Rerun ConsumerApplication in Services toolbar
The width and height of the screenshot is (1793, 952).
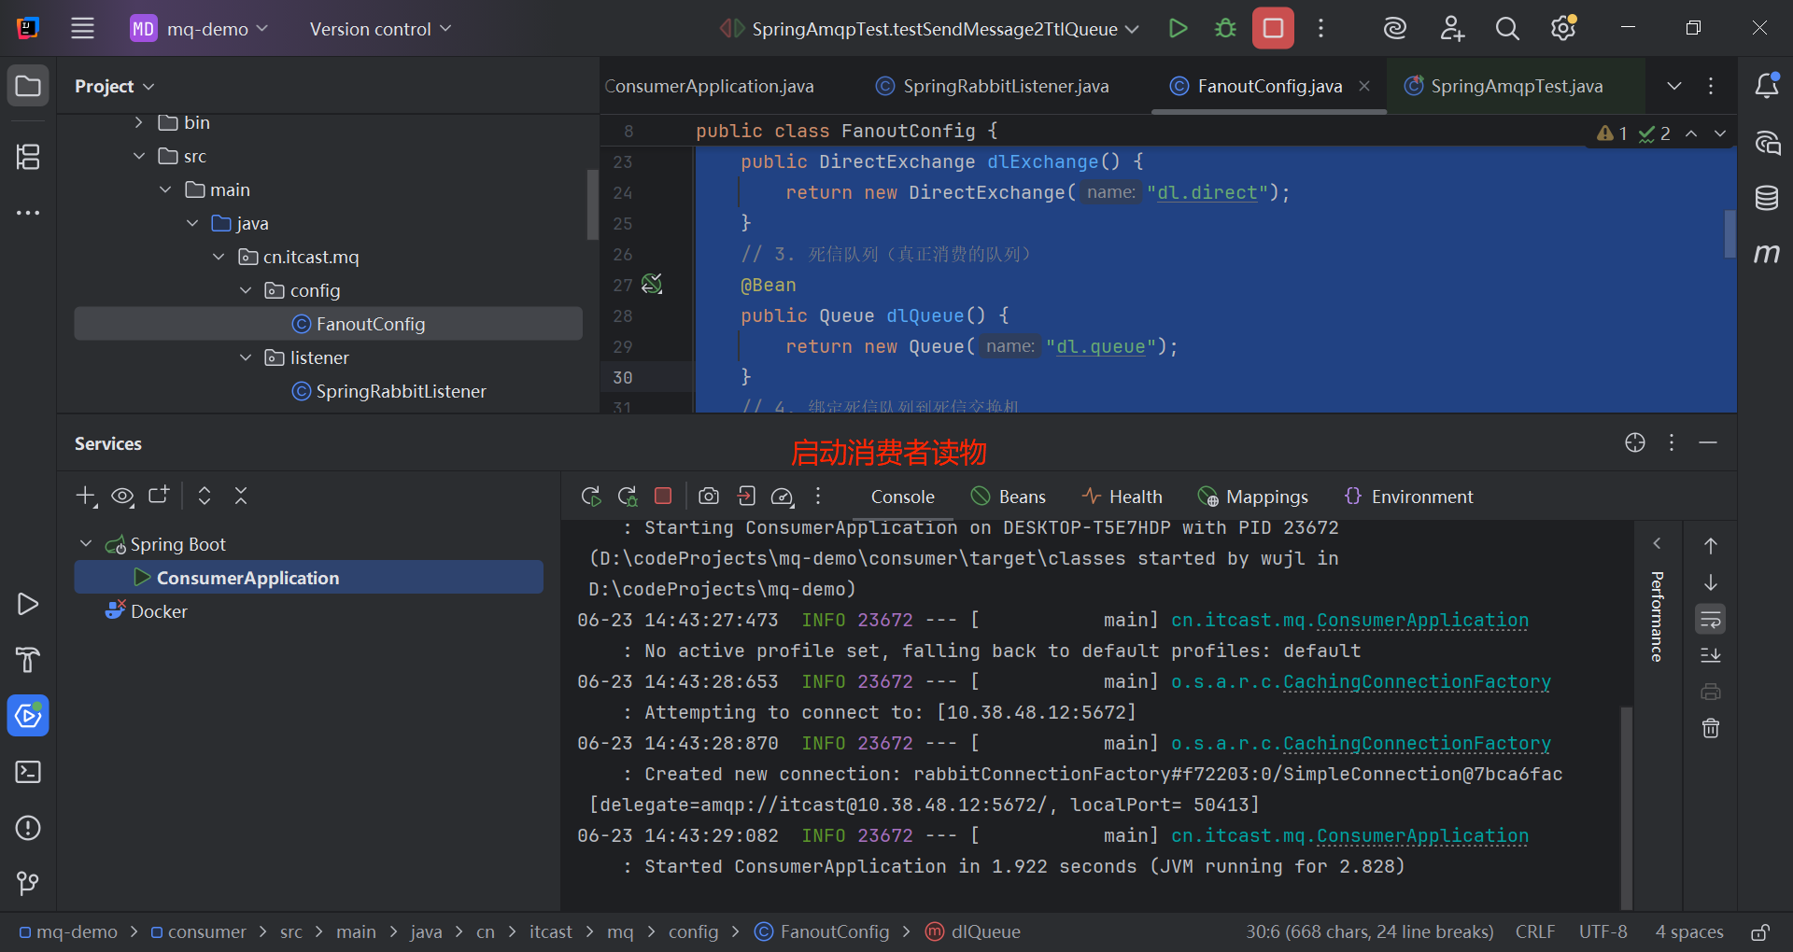(x=590, y=497)
